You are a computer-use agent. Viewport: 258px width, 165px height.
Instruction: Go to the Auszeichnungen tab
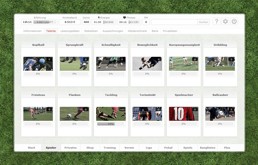point(113,31)
